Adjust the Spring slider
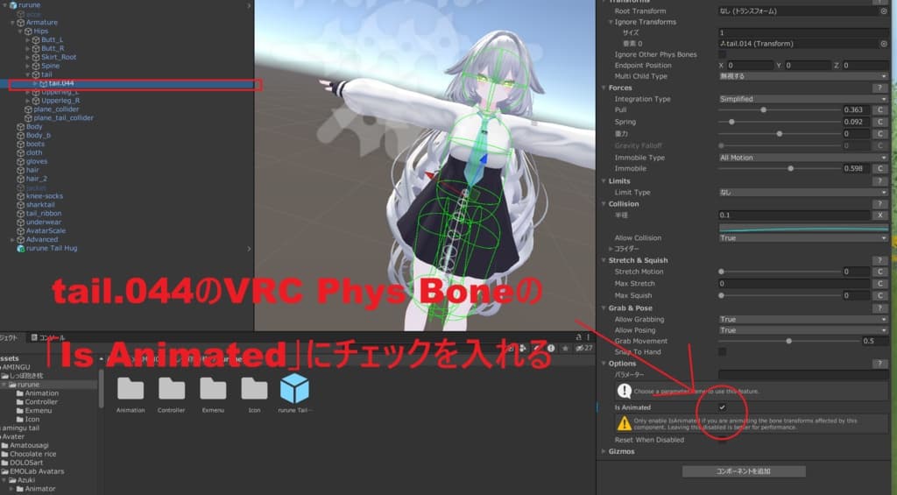Viewport: 897px width, 495px height. click(x=731, y=122)
